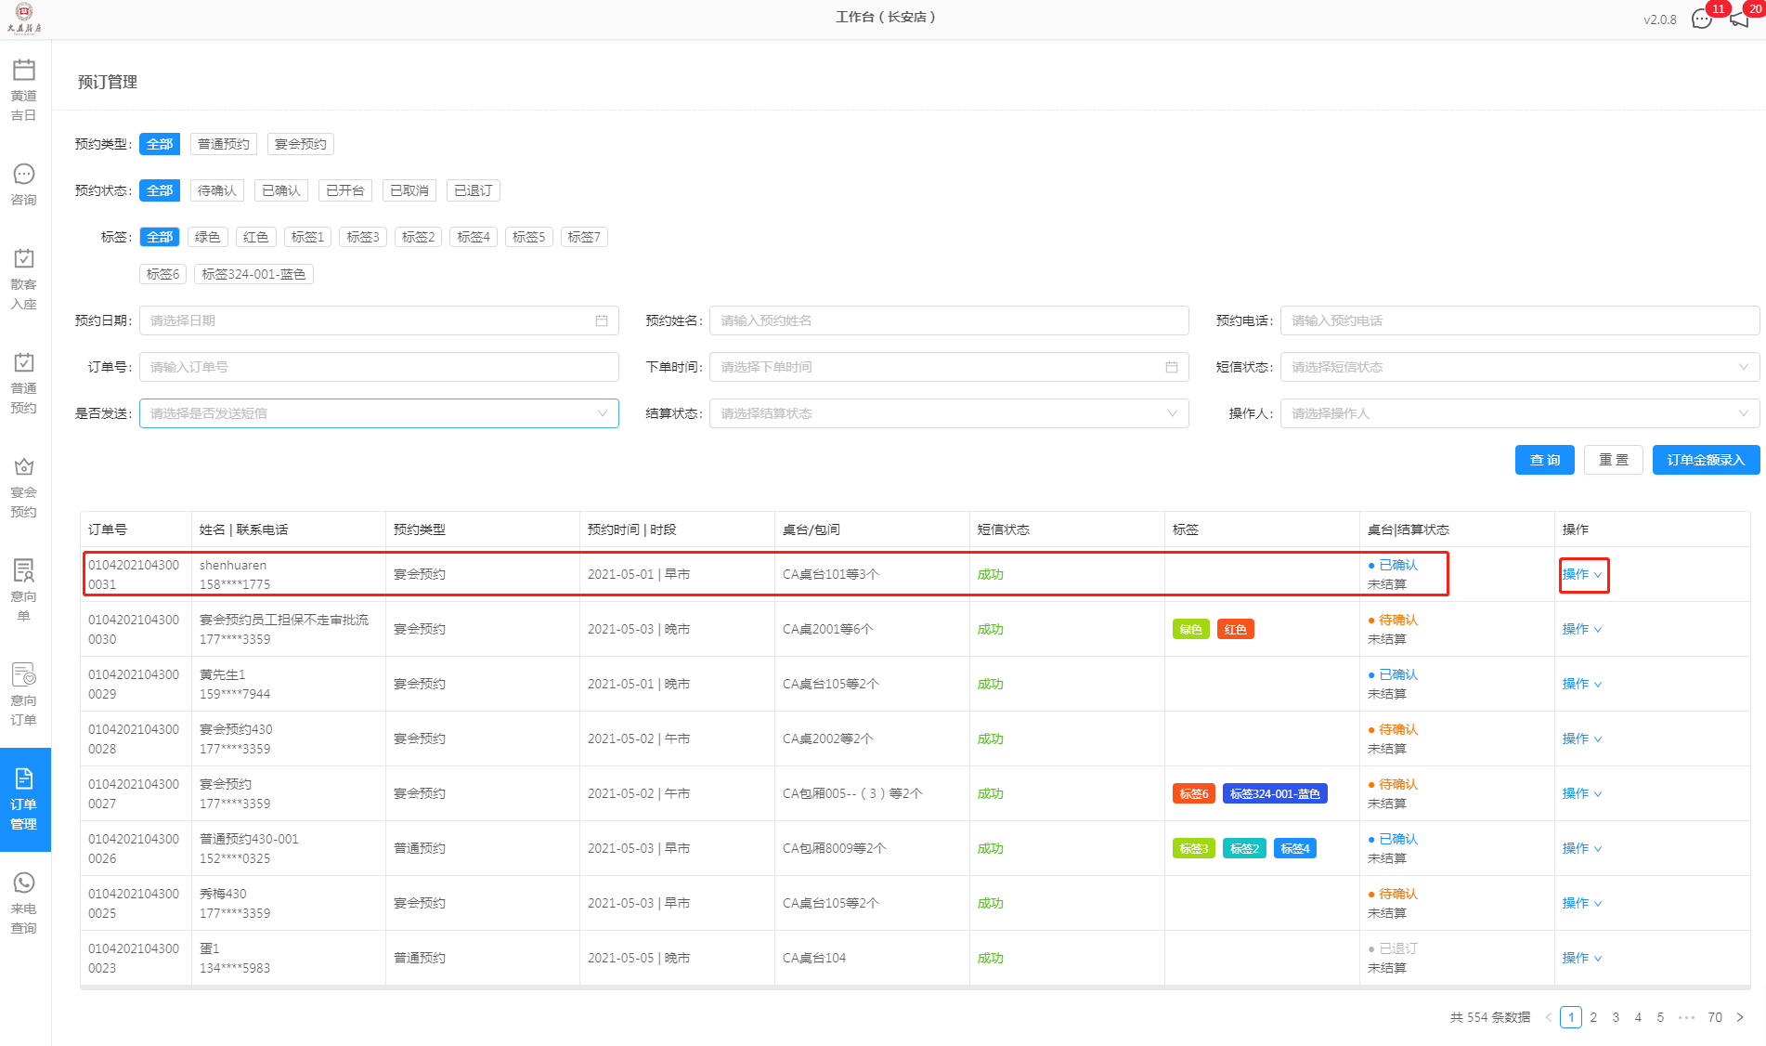Expand 操作 menu for order ending 0026
Viewport: 1766px width, 1046px height.
tap(1582, 848)
